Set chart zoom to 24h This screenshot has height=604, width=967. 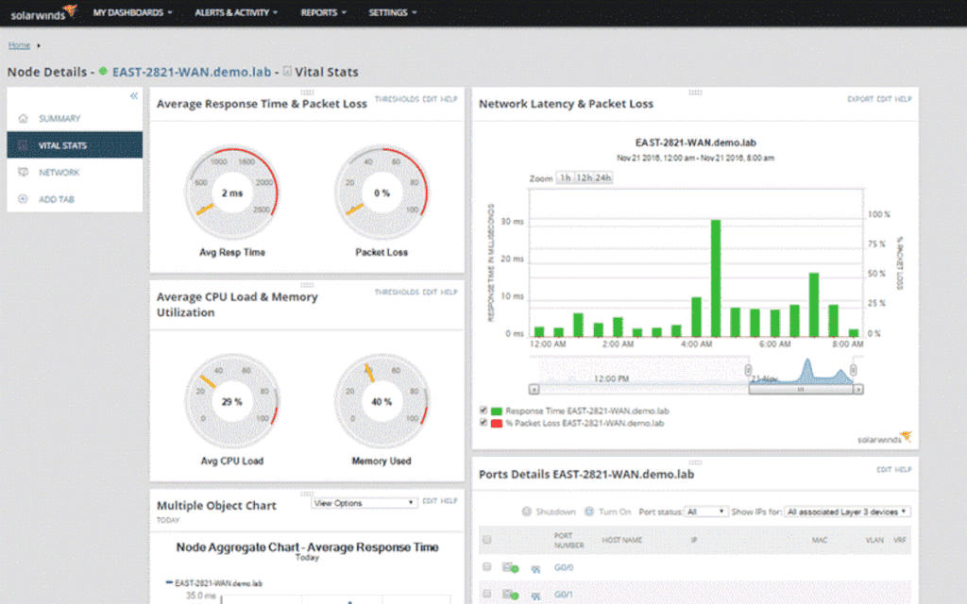point(603,177)
